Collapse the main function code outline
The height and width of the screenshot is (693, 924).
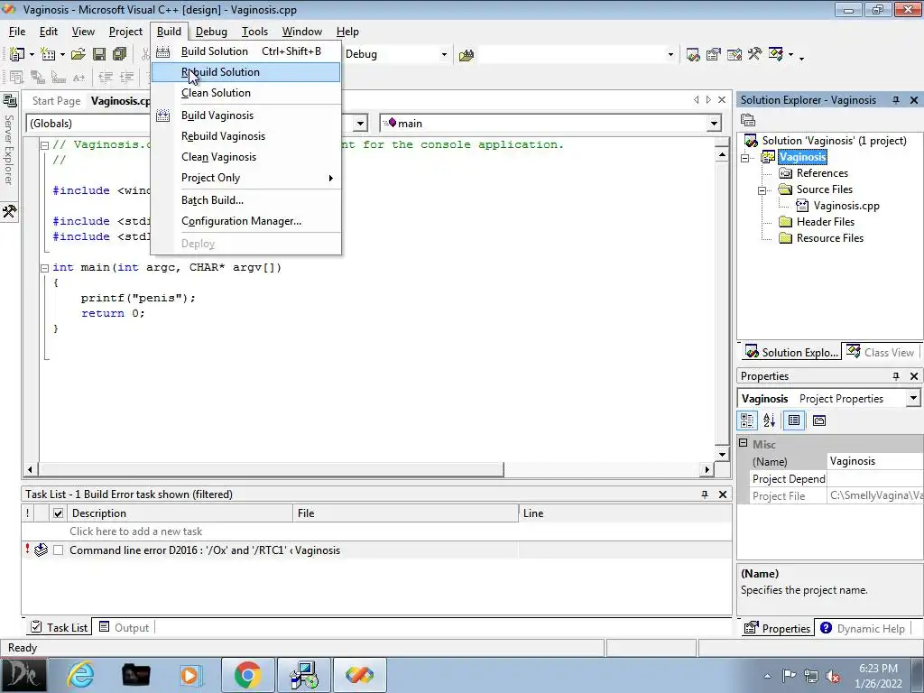click(x=44, y=267)
